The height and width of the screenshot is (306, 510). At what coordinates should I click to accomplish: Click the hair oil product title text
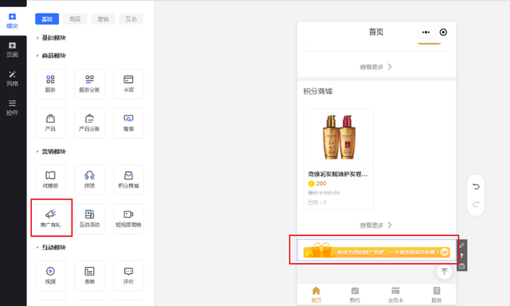click(x=338, y=175)
